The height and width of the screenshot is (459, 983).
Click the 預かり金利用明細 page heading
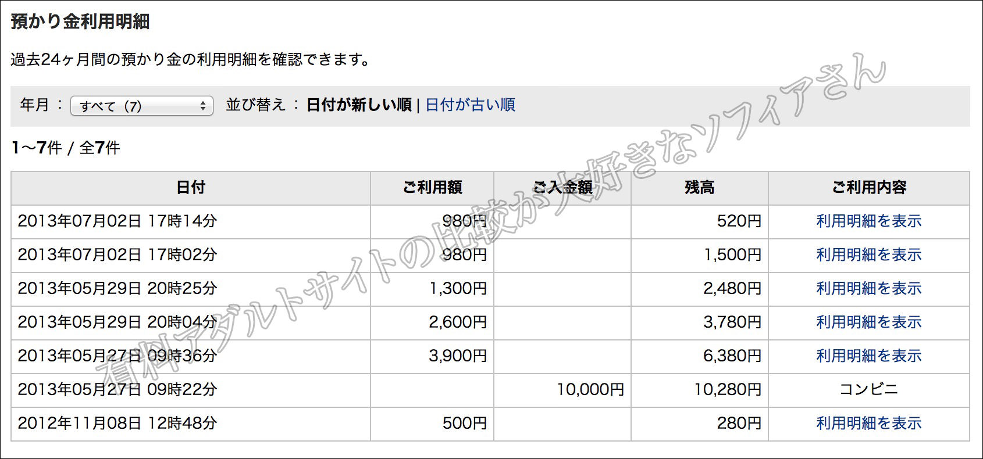80,21
